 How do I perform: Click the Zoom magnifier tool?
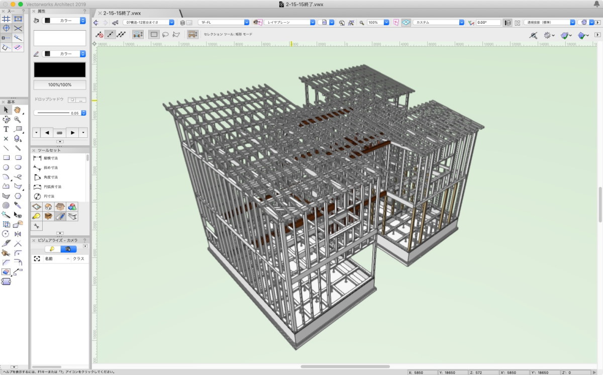click(18, 119)
